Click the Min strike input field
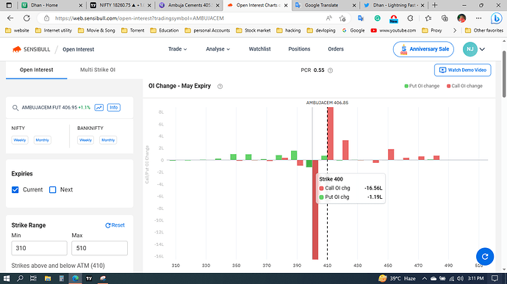 pos(40,248)
